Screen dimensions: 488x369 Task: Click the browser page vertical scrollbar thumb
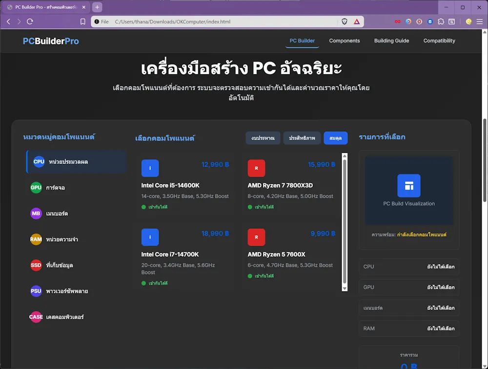coord(485,161)
